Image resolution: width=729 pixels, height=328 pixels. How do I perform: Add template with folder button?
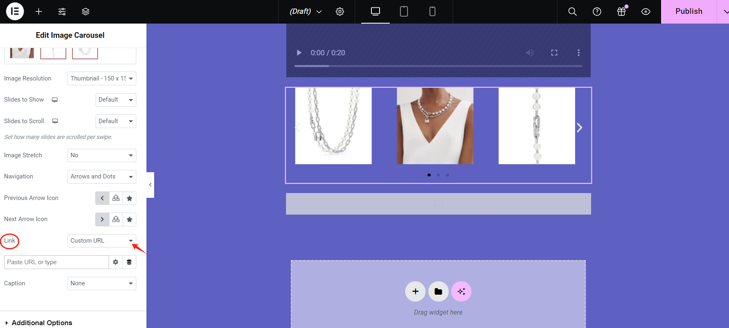[x=438, y=291]
